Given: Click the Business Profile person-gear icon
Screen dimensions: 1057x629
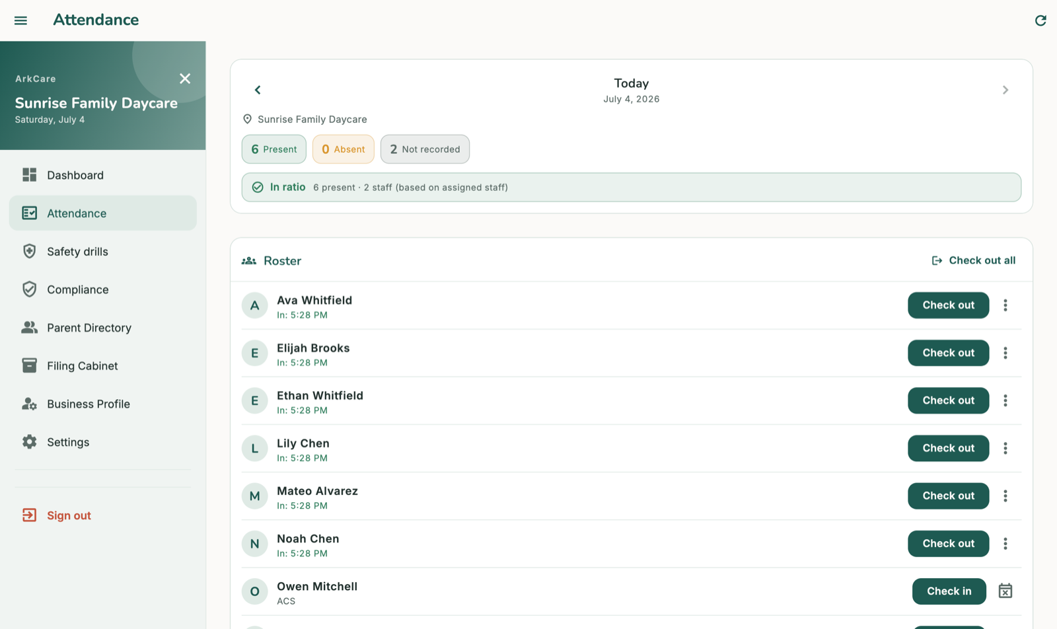Looking at the screenshot, I should pyautogui.click(x=29, y=404).
